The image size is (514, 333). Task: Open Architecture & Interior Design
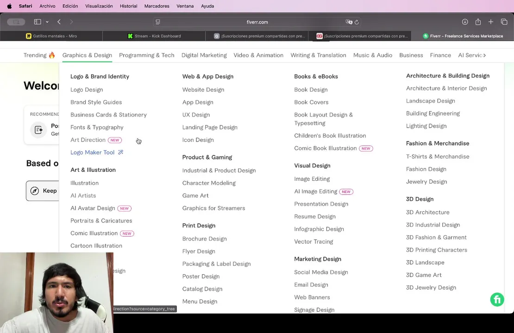tap(446, 88)
